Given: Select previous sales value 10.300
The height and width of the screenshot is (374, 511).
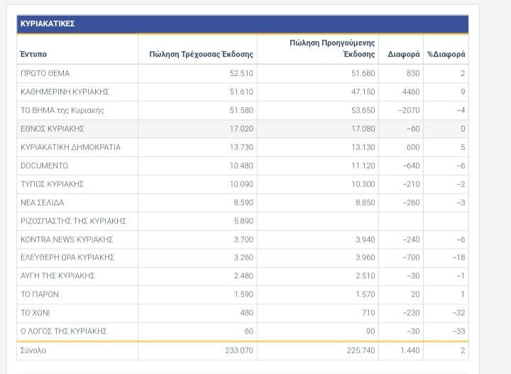Looking at the screenshot, I should pyautogui.click(x=363, y=184).
